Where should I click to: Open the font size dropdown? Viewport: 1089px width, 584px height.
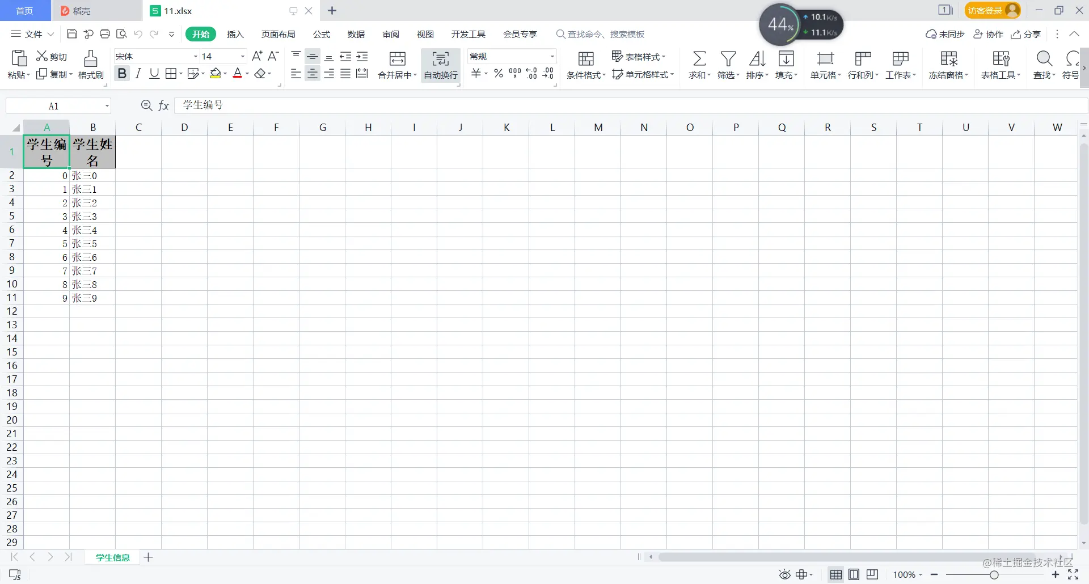pyautogui.click(x=243, y=56)
